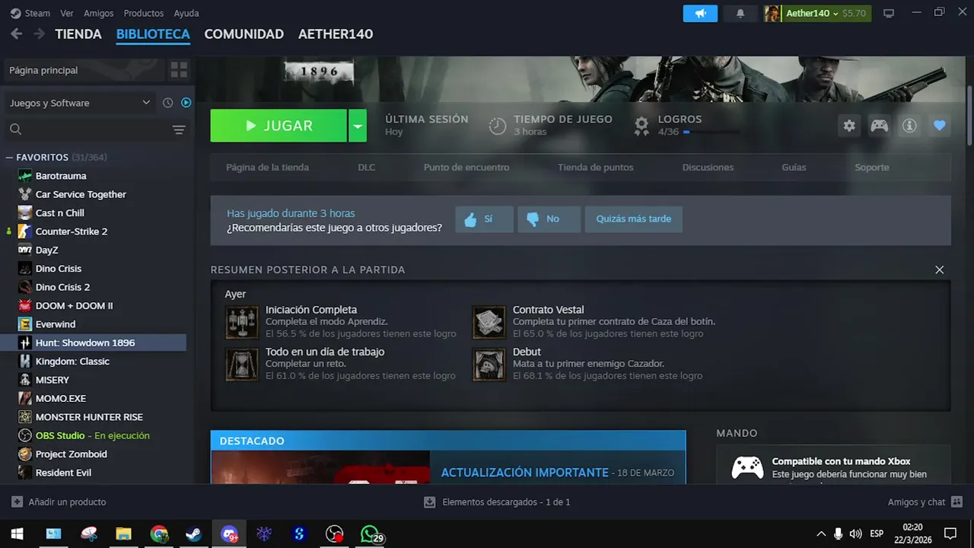
Task: Open the downloads Elementos descargados status
Action: [x=497, y=502]
